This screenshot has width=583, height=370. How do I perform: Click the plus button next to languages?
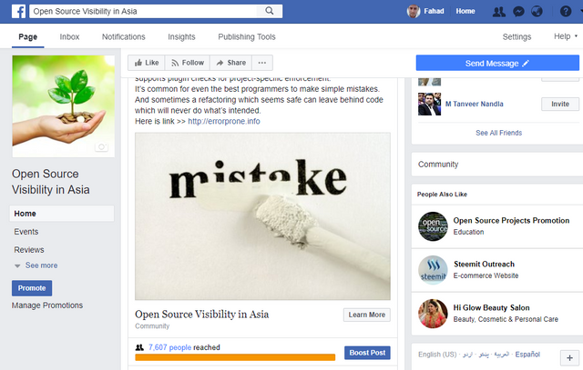pyautogui.click(x=569, y=358)
